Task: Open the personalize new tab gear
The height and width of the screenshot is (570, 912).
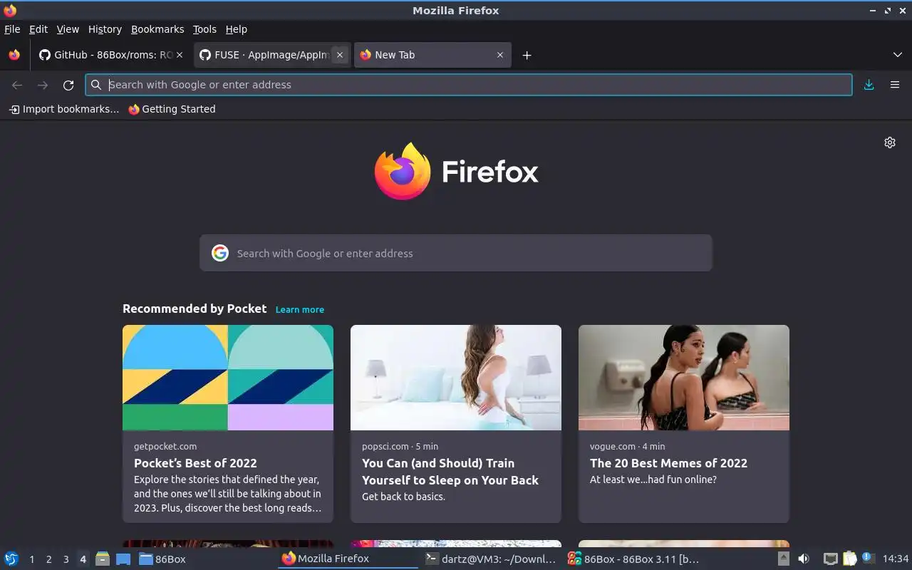Action: point(890,142)
